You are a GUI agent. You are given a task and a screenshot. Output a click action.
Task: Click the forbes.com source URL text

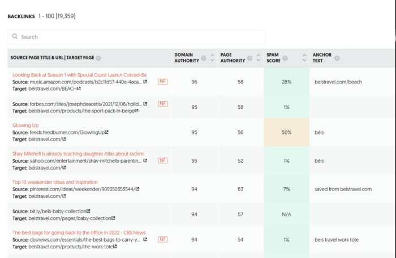click(86, 104)
